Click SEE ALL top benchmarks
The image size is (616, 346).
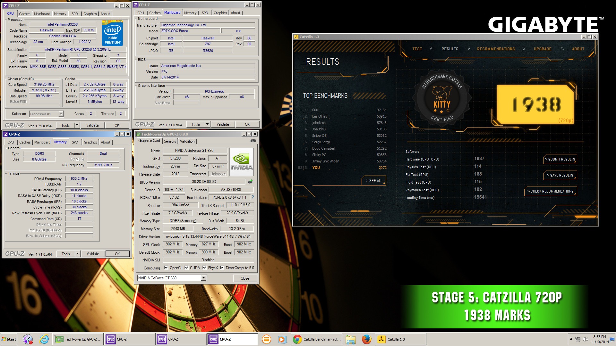[x=374, y=181]
